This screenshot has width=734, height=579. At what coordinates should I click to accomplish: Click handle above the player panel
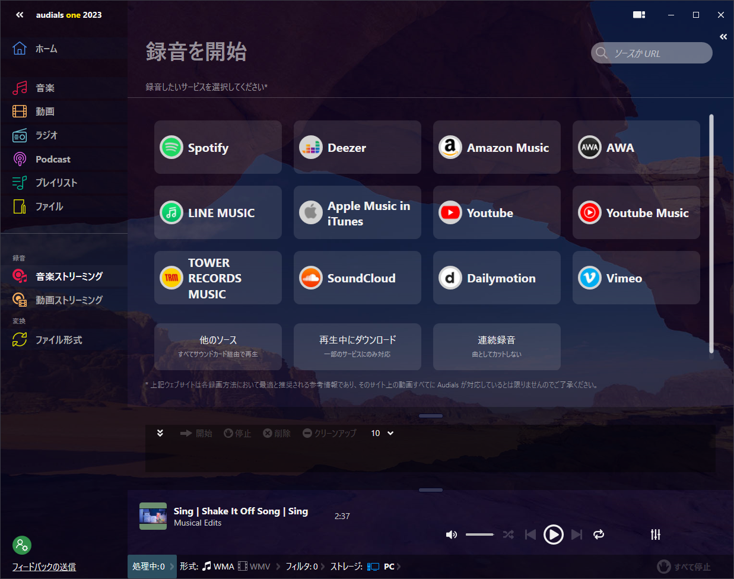click(x=431, y=490)
